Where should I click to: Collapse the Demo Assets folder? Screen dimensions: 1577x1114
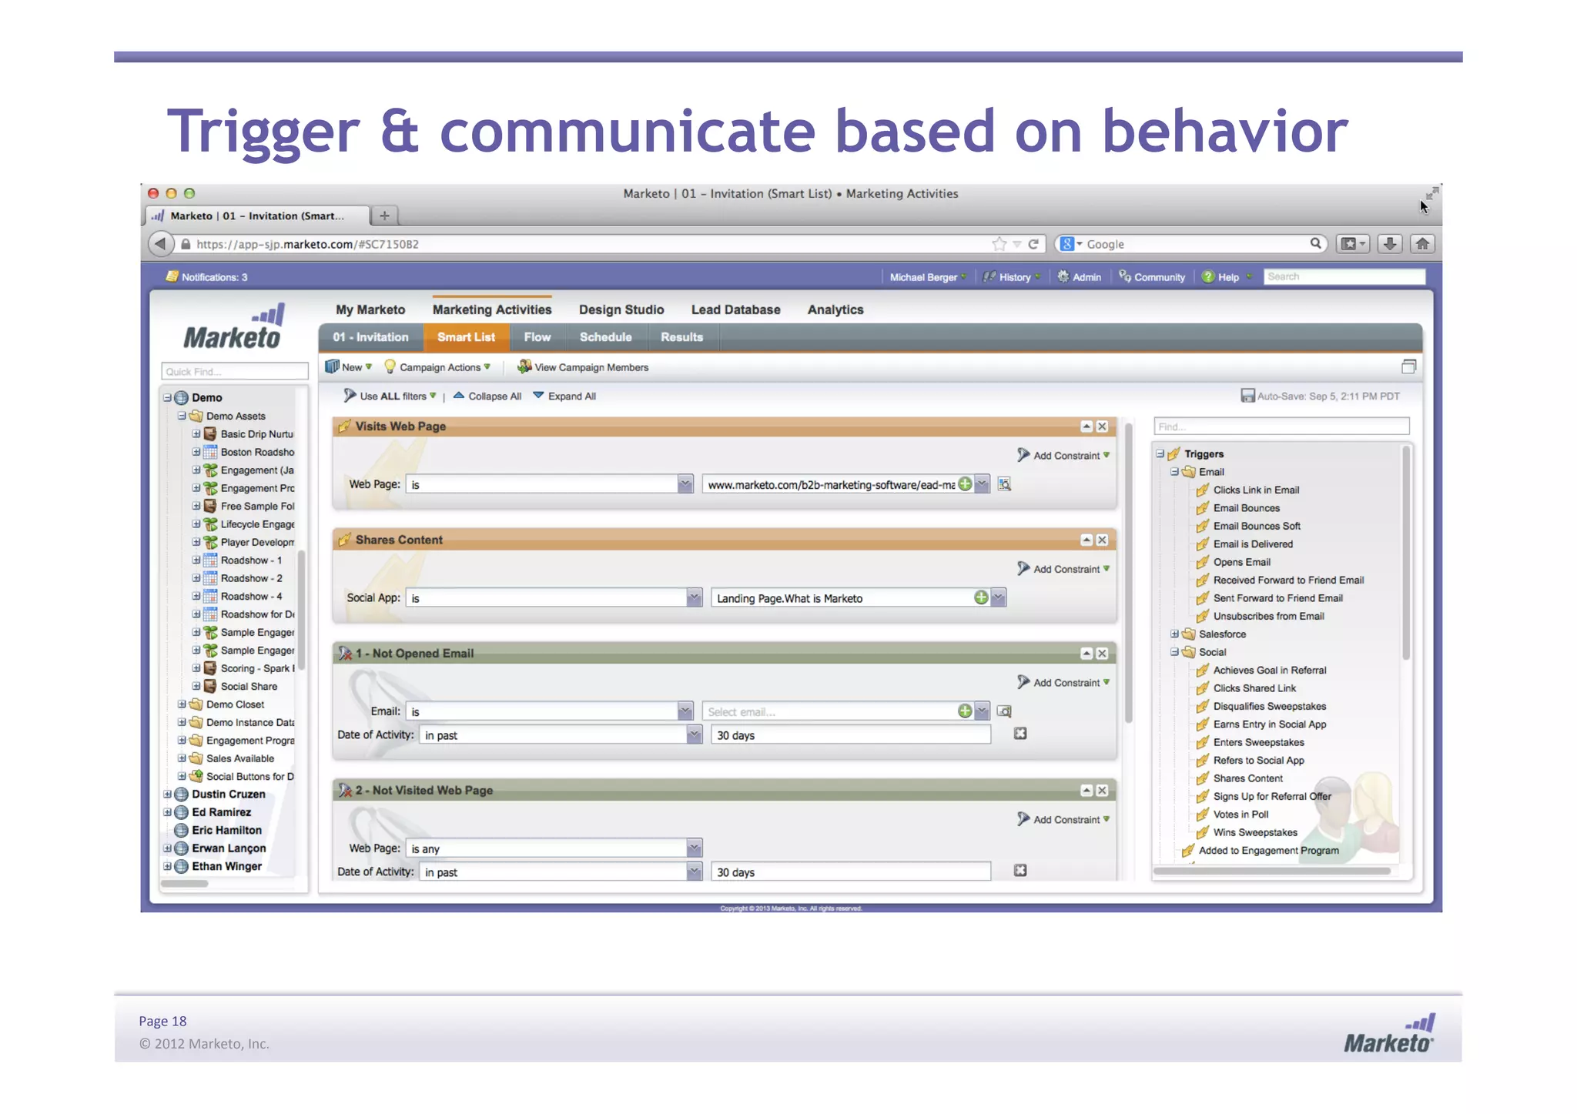(x=182, y=416)
